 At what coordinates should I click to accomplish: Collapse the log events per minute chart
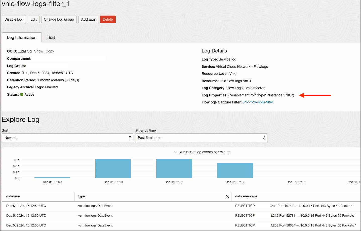click(175, 152)
